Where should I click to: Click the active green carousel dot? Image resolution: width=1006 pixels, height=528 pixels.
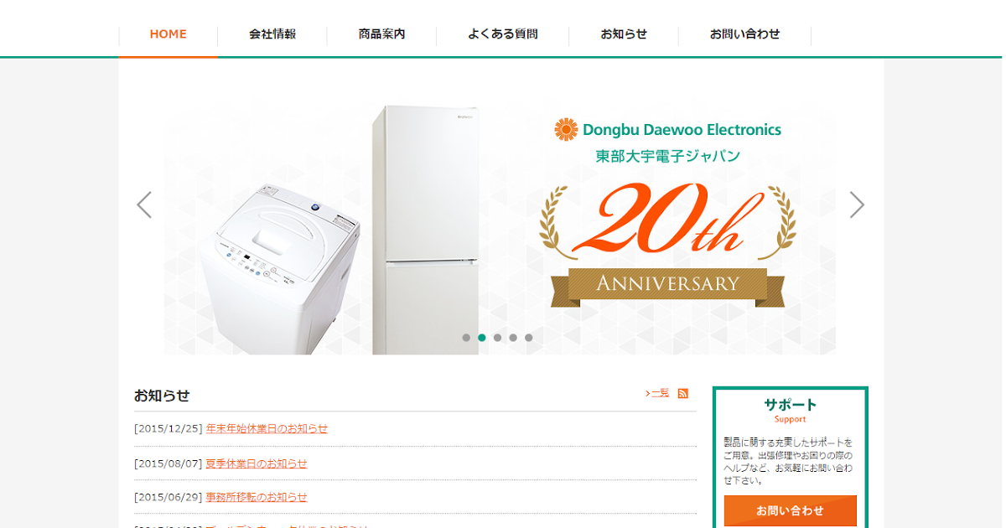(482, 338)
